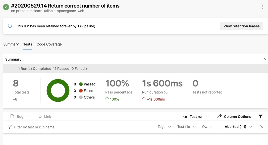
Task: Select the Tests tab
Action: 28,44
